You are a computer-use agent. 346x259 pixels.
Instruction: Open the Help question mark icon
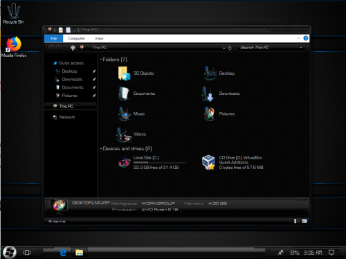306,38
